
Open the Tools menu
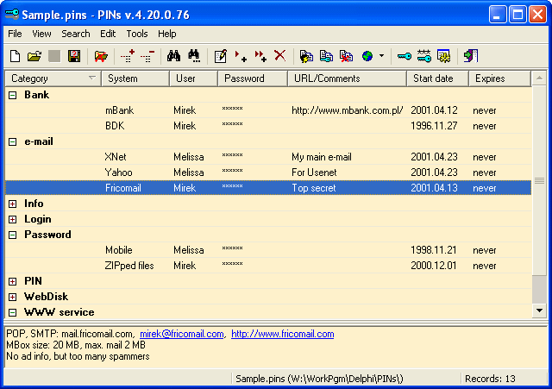(x=137, y=34)
